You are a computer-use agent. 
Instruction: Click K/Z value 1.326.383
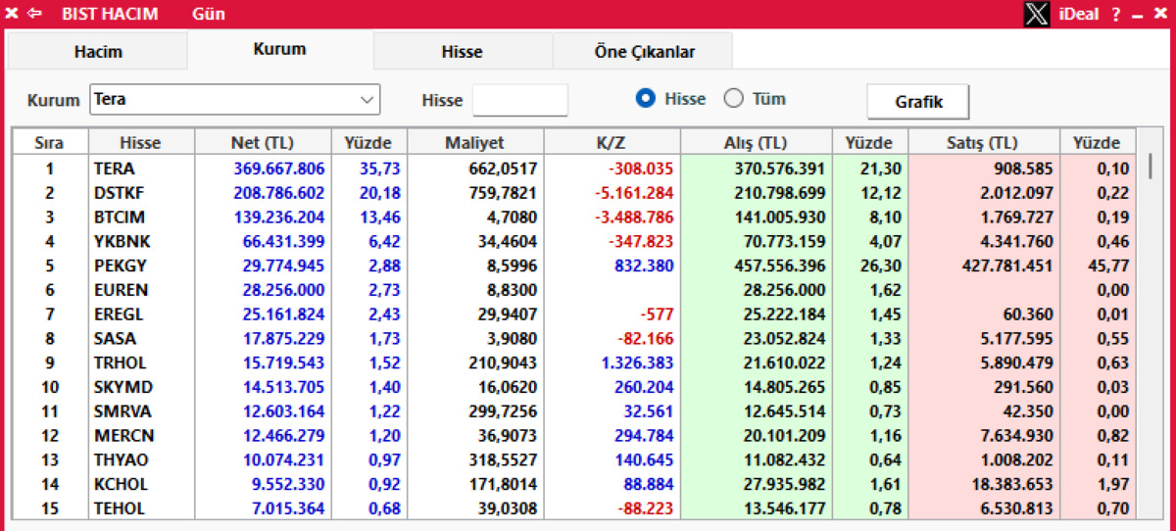(x=636, y=362)
